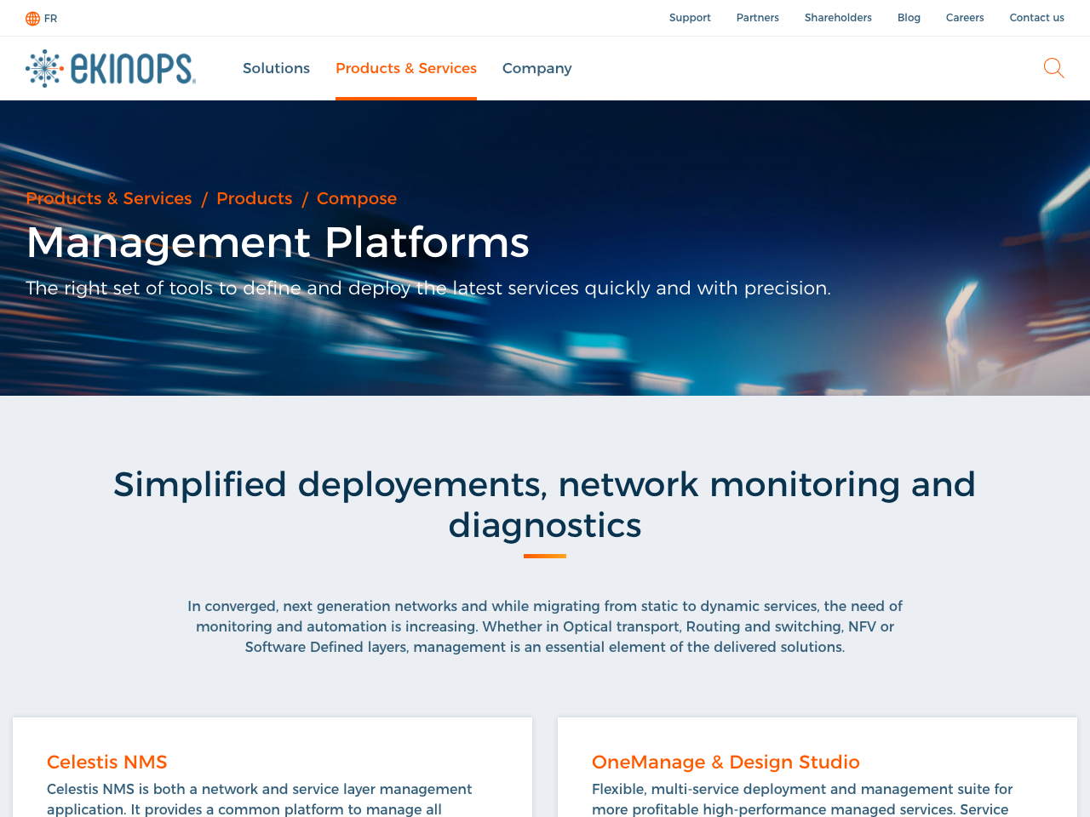The width and height of the screenshot is (1090, 817).
Task: Open the search icon
Action: coord(1053,66)
